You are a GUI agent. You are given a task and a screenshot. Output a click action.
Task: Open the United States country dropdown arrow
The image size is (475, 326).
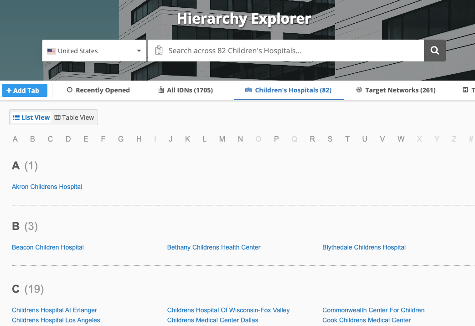pos(139,51)
